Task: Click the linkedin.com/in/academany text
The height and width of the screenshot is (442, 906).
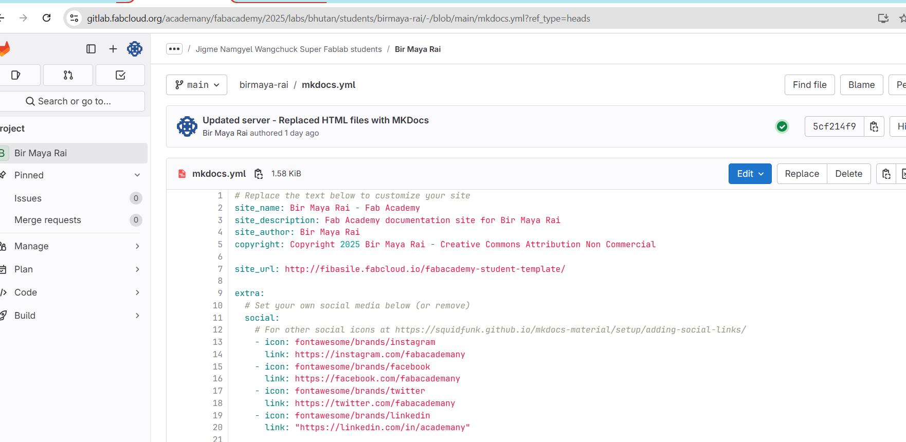Action: (x=382, y=428)
